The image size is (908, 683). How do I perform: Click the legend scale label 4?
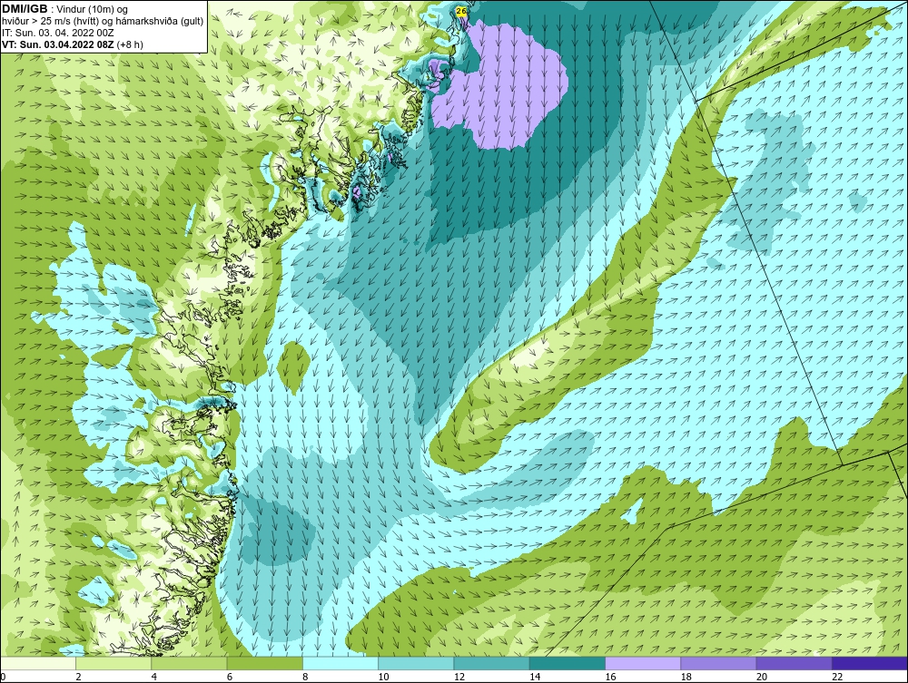pyautogui.click(x=153, y=677)
